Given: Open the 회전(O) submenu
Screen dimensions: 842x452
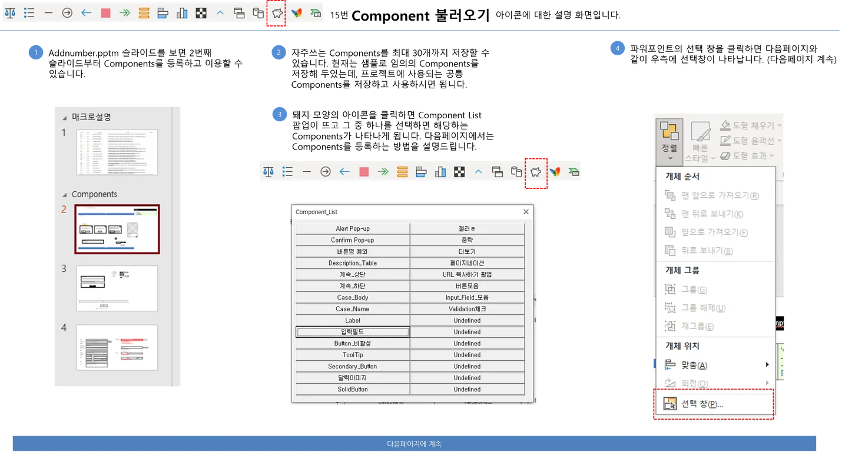Looking at the screenshot, I should [x=716, y=383].
